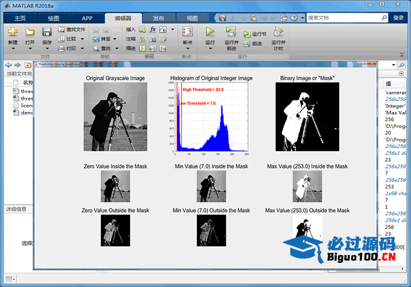This screenshot has width=411, height=287.
Task: Click the Binary Image mask thumbnail
Action: [x=307, y=117]
